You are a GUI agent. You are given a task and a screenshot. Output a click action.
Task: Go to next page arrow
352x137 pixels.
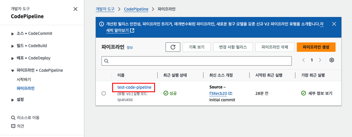point(320,60)
